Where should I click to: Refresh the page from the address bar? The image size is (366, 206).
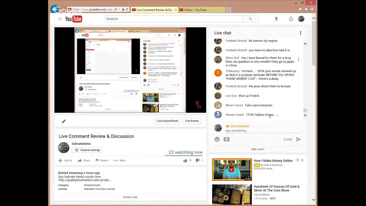tap(127, 9)
